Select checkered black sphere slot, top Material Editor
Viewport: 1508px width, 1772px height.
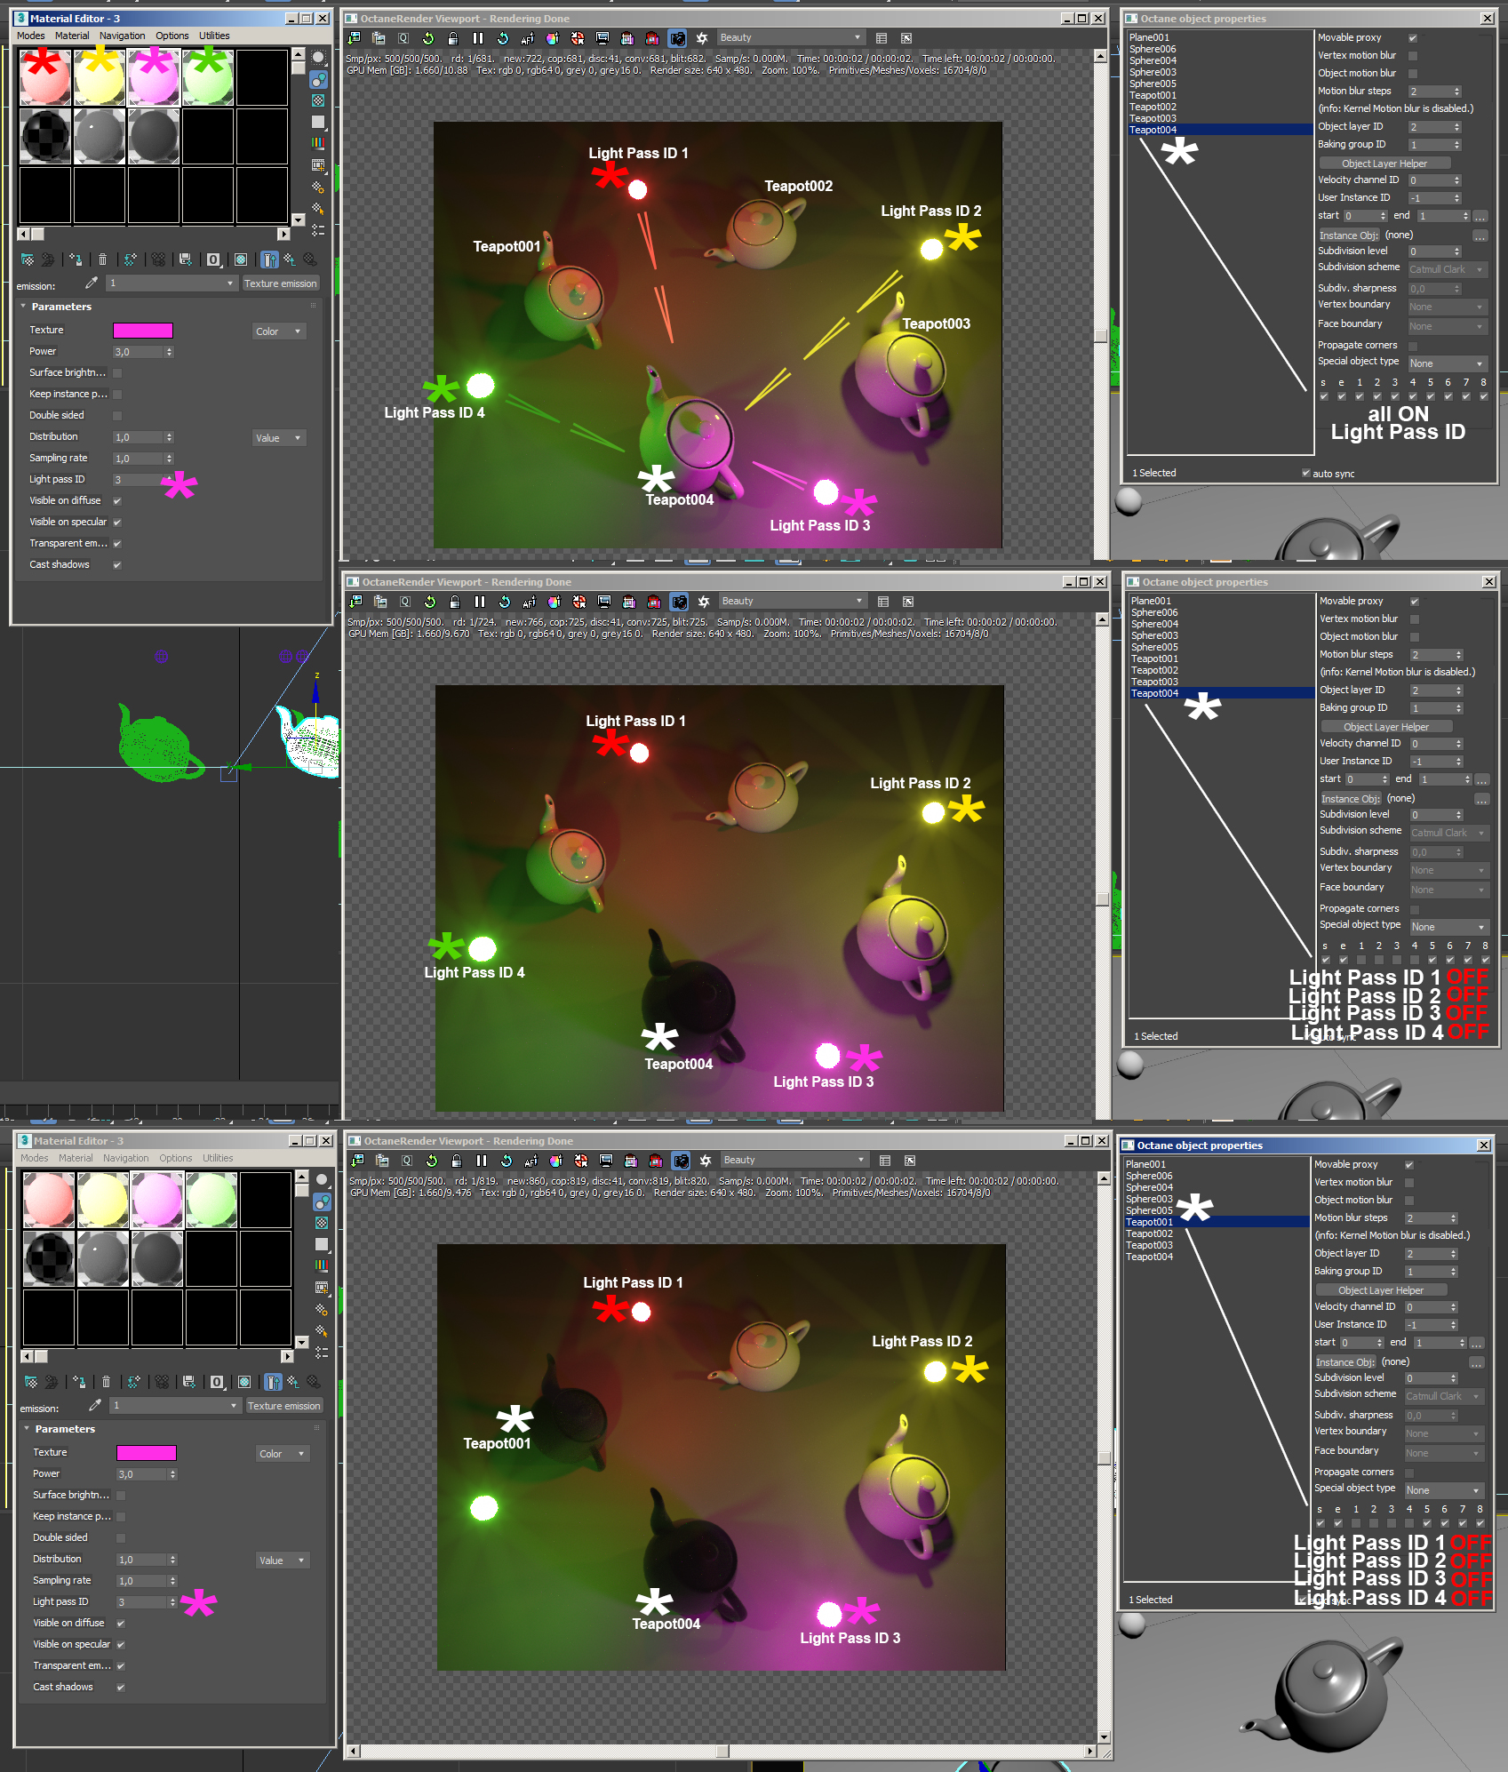click(x=45, y=136)
